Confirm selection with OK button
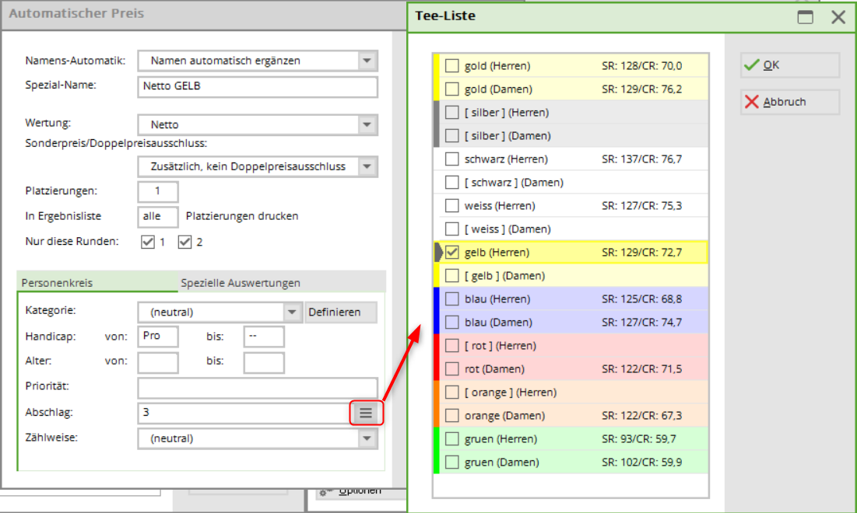857x513 pixels. tap(789, 65)
